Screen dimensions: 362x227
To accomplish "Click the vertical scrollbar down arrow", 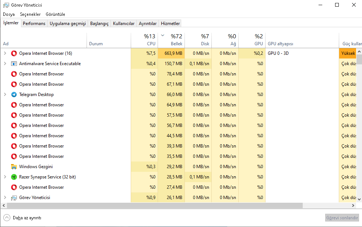I will (359, 199).
